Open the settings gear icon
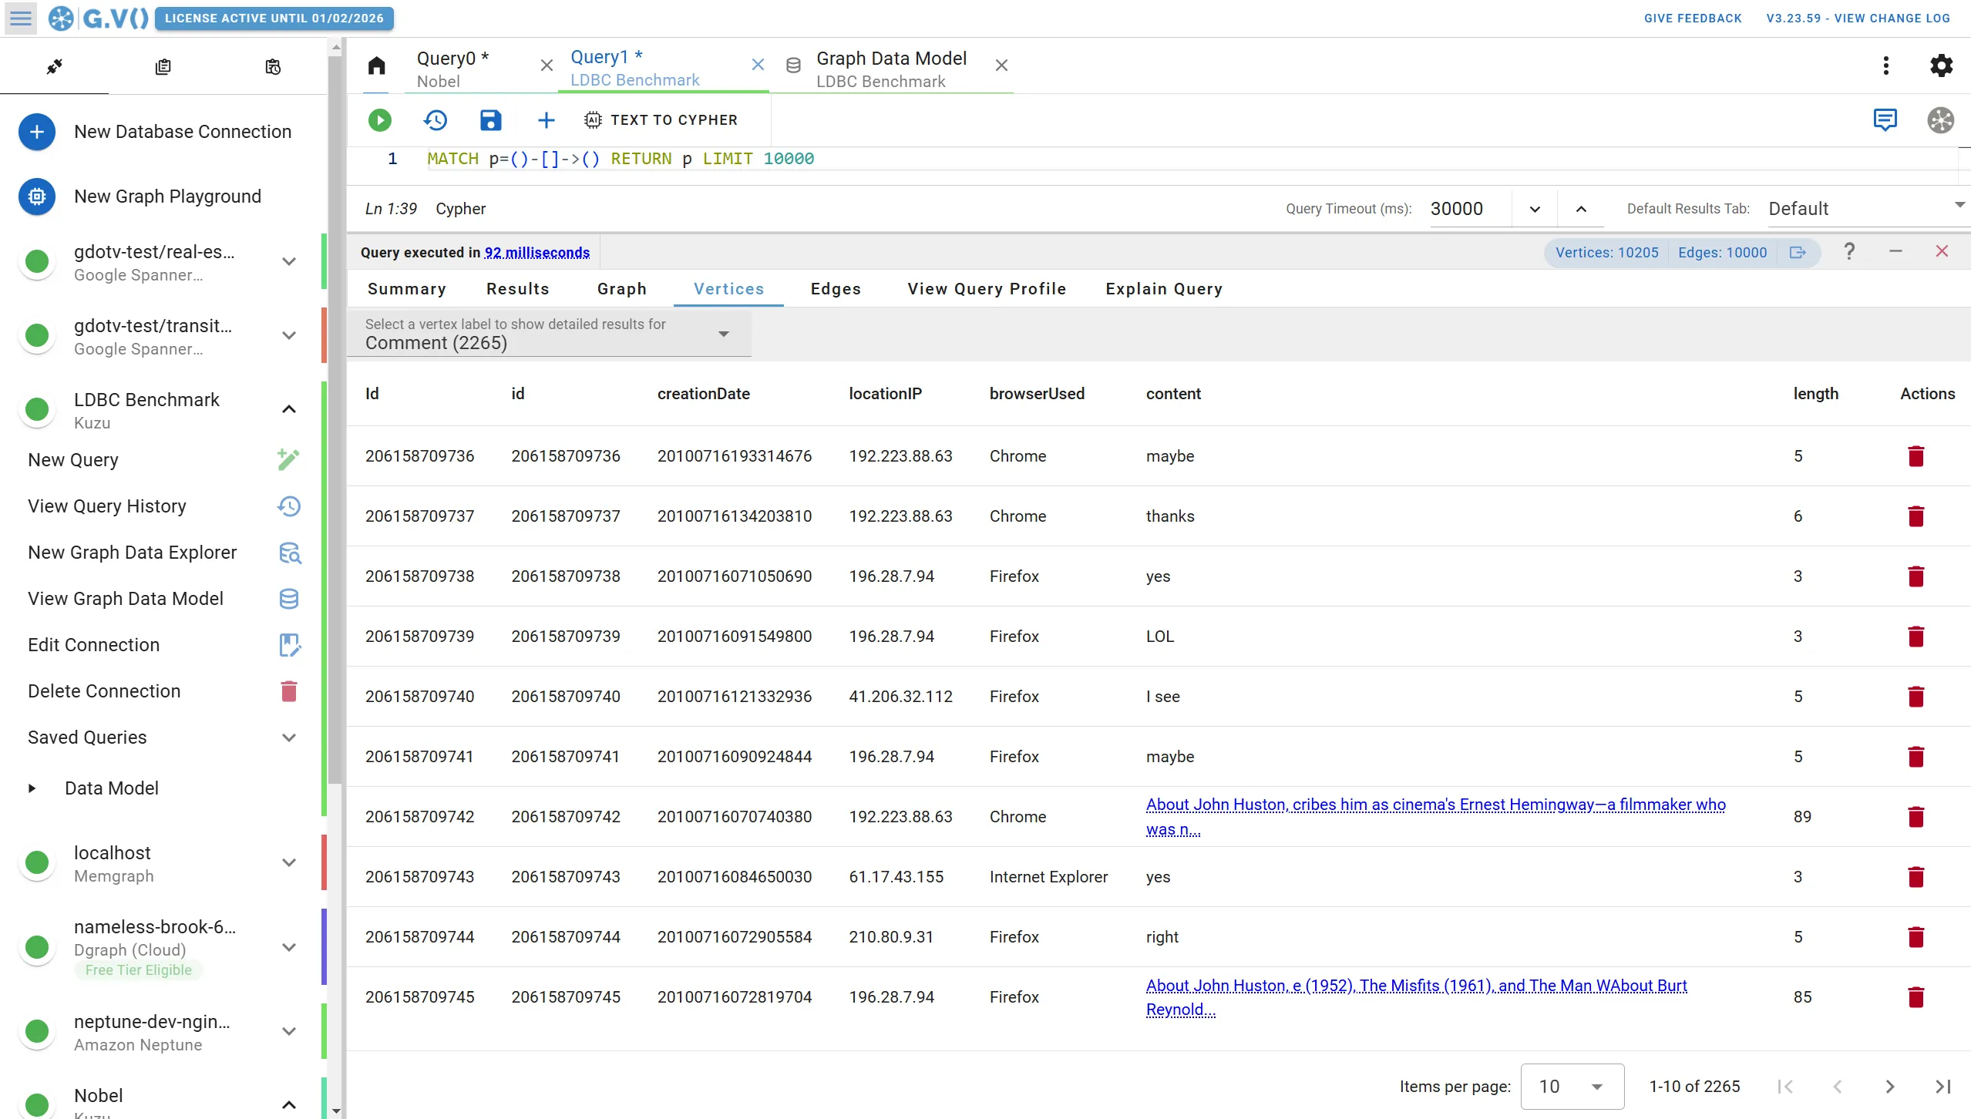The image size is (1971, 1119). click(1941, 66)
